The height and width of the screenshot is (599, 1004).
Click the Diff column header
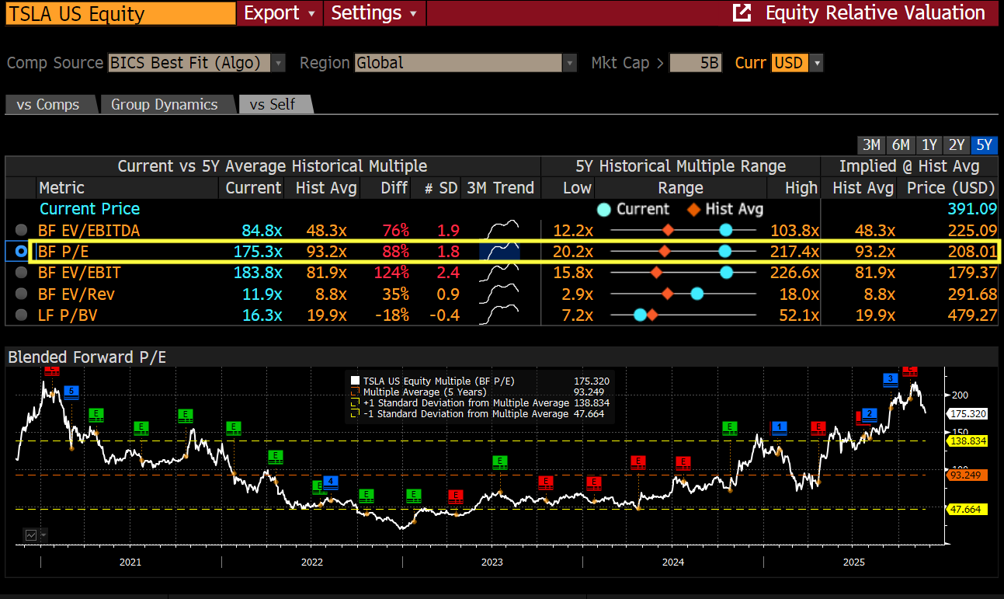pyautogui.click(x=394, y=188)
